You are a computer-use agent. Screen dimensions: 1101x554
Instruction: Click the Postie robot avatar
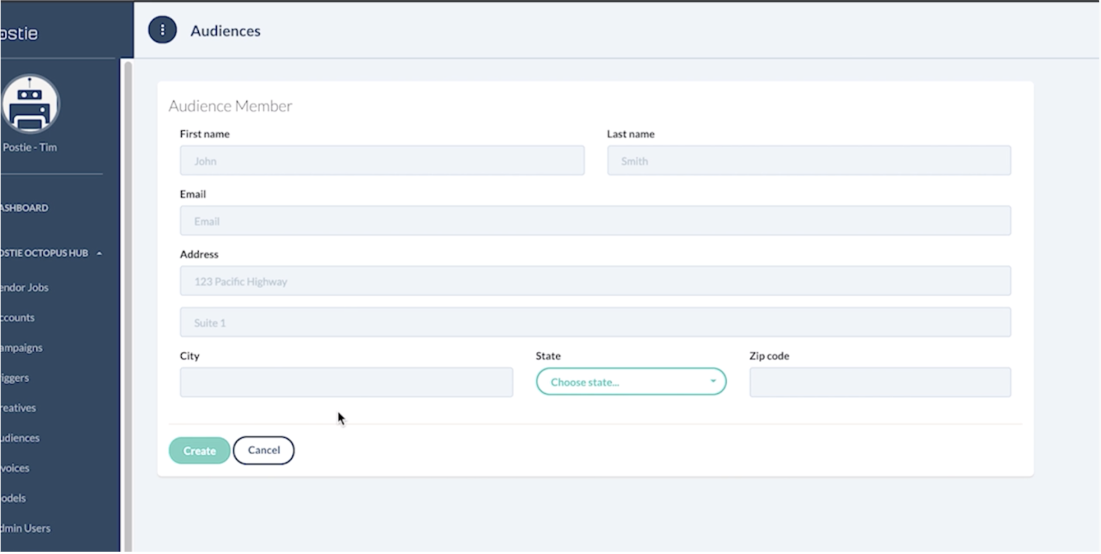coord(30,104)
